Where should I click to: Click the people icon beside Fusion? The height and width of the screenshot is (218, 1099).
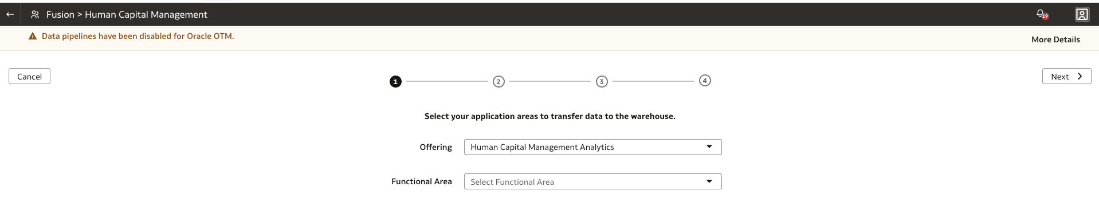(x=35, y=15)
